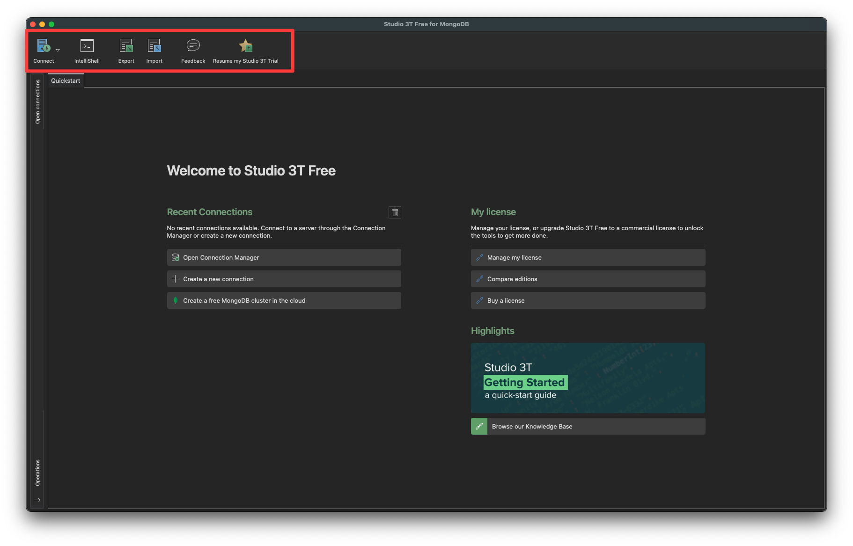The width and height of the screenshot is (853, 546).
Task: Click the Recent Connections heading
Action: tap(210, 212)
